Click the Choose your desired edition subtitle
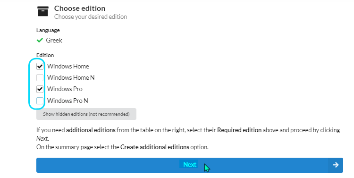This screenshot has width=354, height=178. click(x=91, y=17)
